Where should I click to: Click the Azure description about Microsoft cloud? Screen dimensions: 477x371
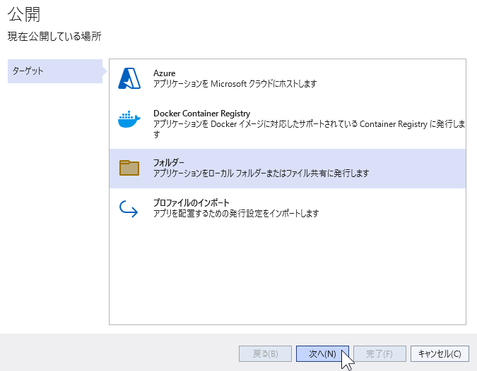(x=235, y=83)
